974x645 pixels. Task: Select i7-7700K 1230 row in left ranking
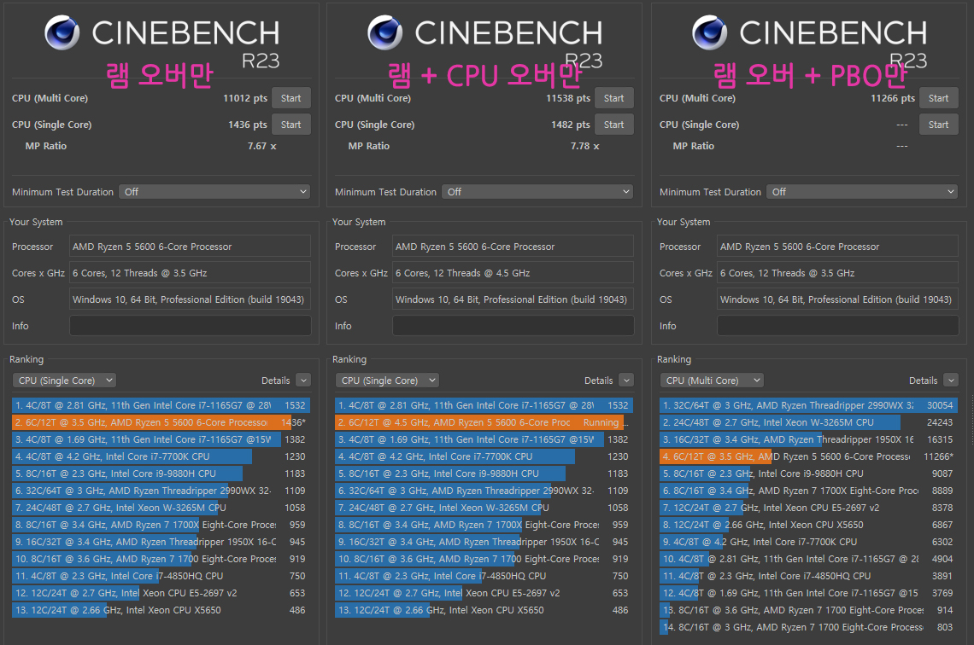(x=161, y=456)
